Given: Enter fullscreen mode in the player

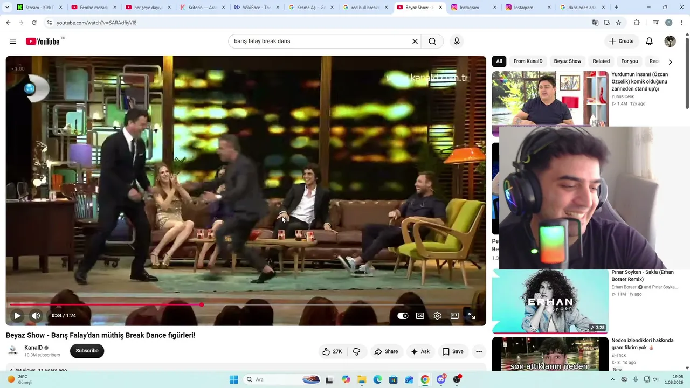Looking at the screenshot, I should coord(472,316).
